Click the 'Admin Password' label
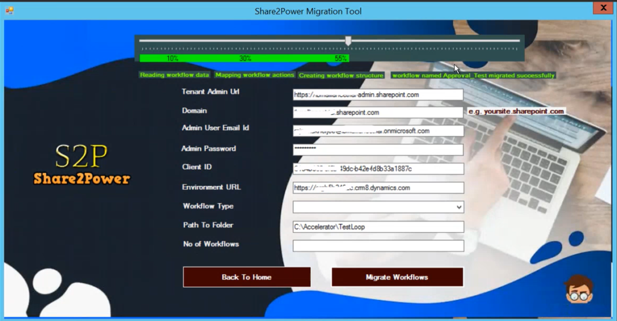Screen dimensions: 617x321 pyautogui.click(x=208, y=148)
